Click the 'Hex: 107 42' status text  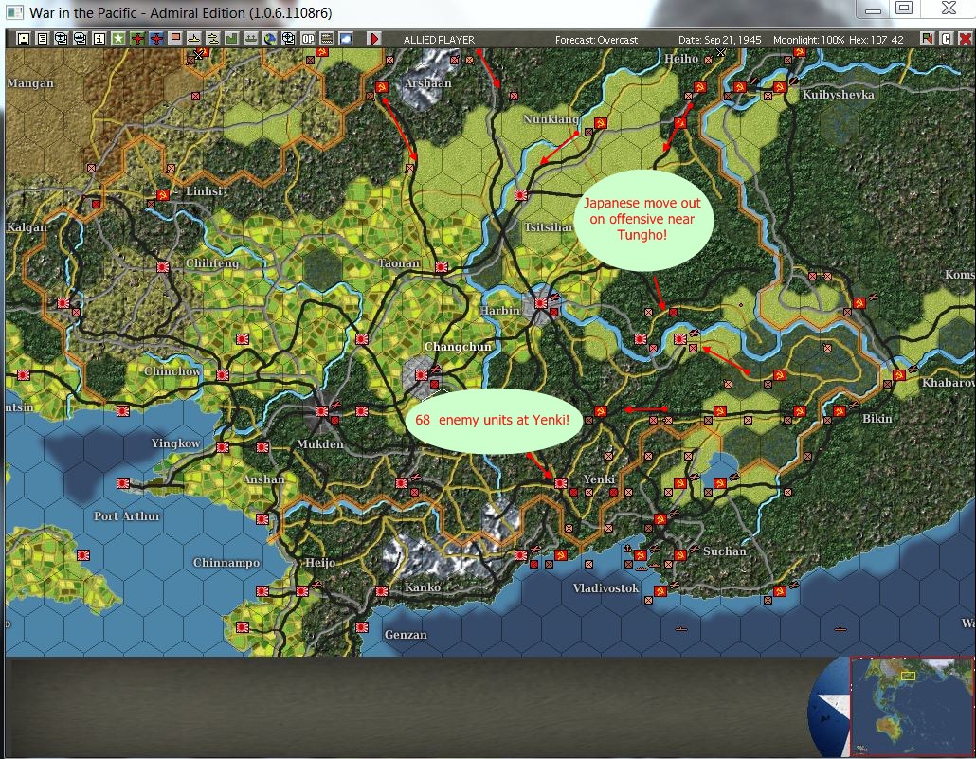point(877,39)
